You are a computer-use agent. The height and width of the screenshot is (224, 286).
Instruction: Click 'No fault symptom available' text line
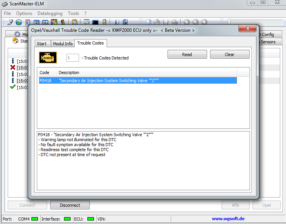[76, 145]
